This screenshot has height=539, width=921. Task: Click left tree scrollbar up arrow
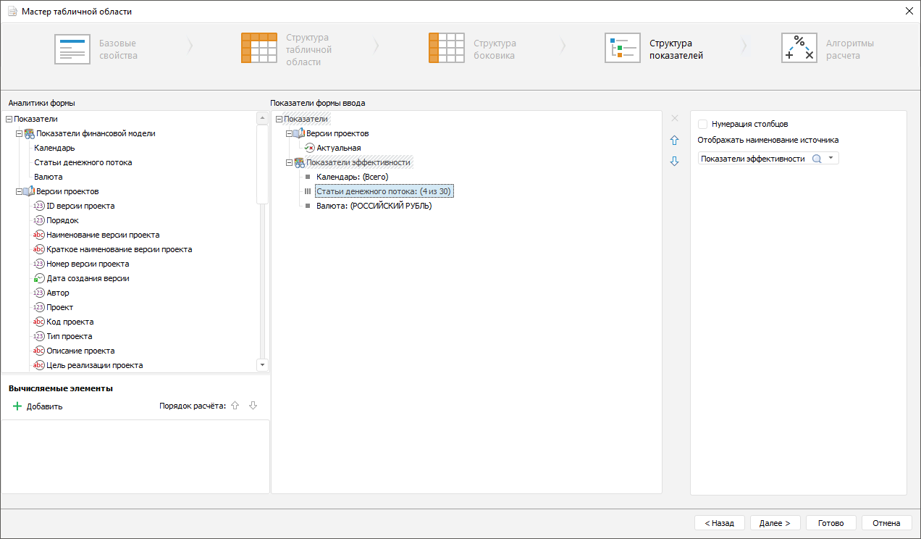(262, 118)
